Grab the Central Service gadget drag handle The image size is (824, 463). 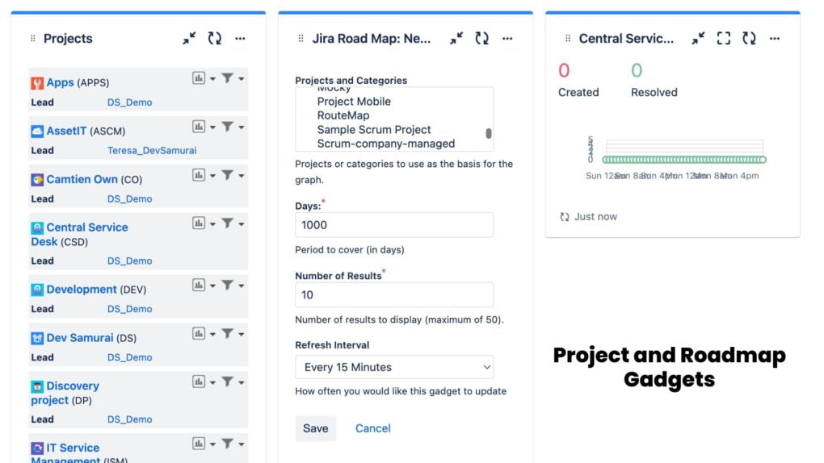click(x=568, y=39)
